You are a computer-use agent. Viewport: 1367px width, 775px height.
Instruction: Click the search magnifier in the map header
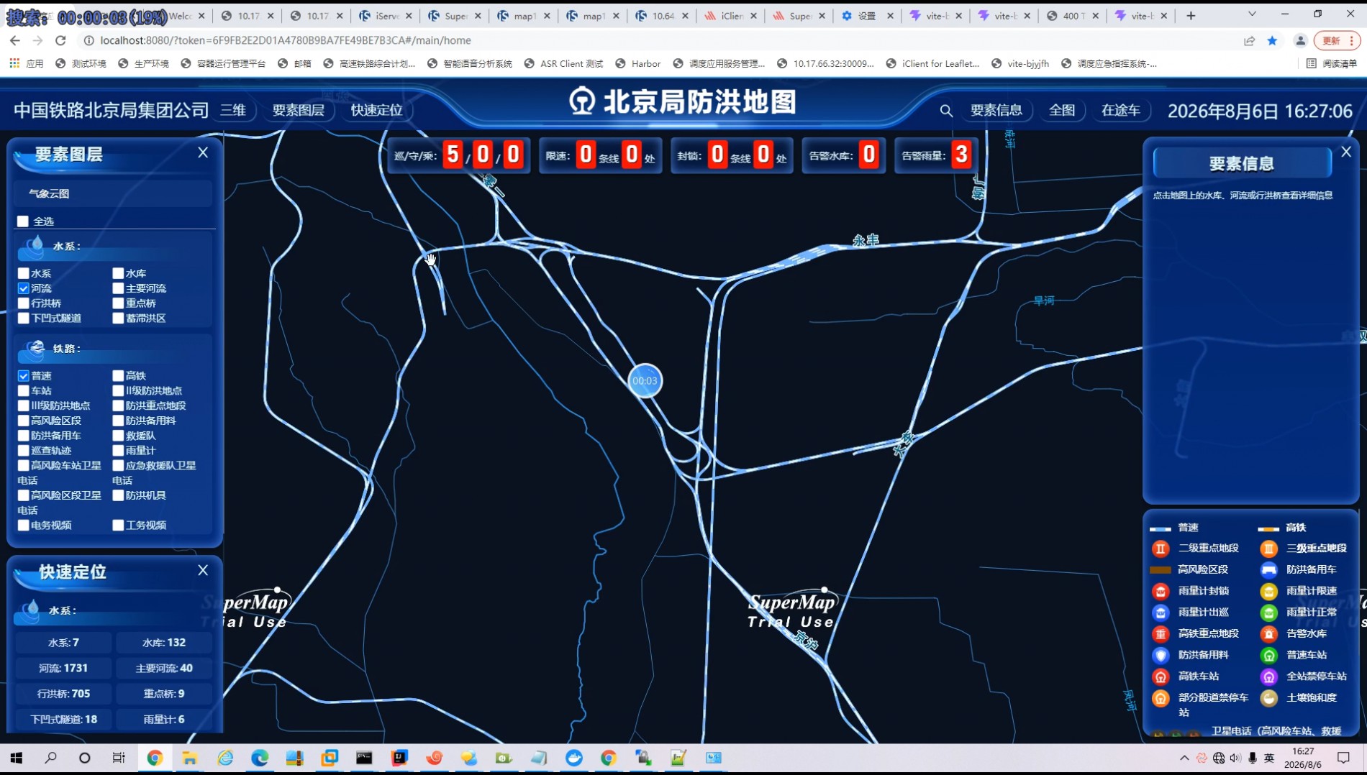pos(946,111)
